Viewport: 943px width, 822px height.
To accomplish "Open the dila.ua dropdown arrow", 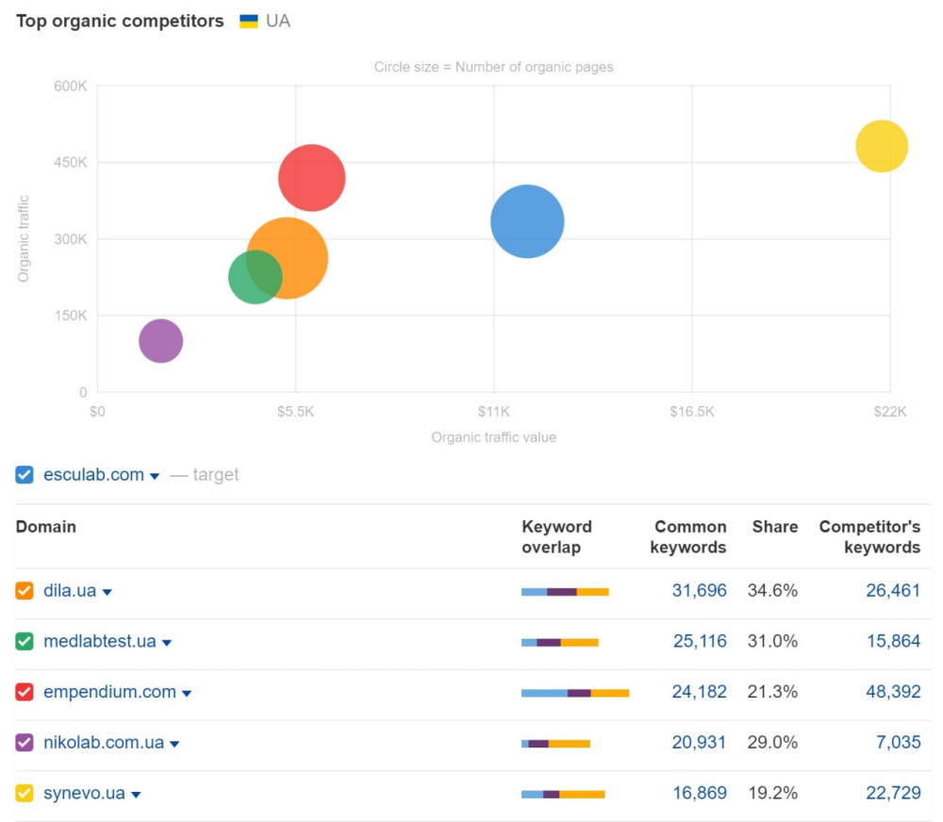I will pos(108,592).
